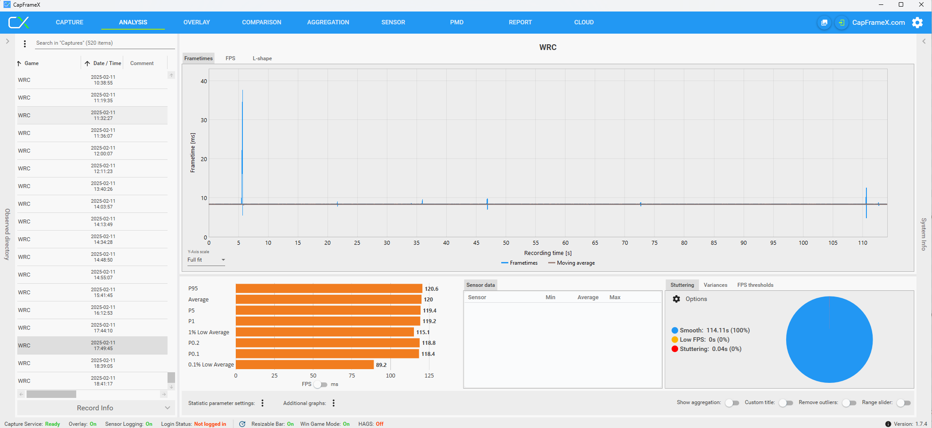The height and width of the screenshot is (428, 932).
Task: Enable the Range slider toggle
Action: click(x=903, y=403)
